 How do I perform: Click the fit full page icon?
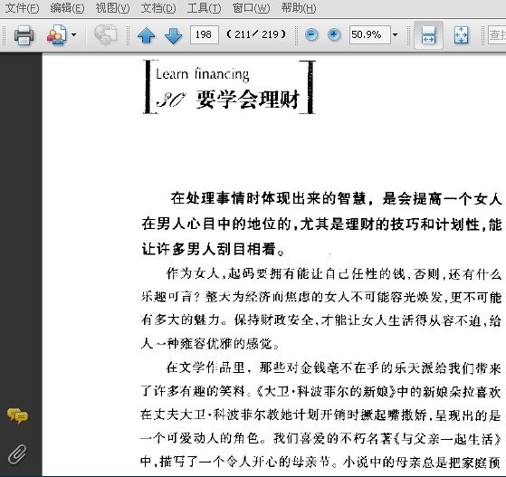point(461,35)
